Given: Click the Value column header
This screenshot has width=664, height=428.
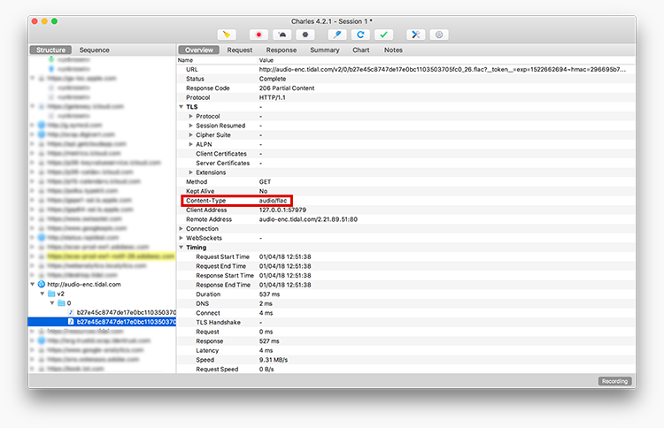Looking at the screenshot, I should point(266,60).
